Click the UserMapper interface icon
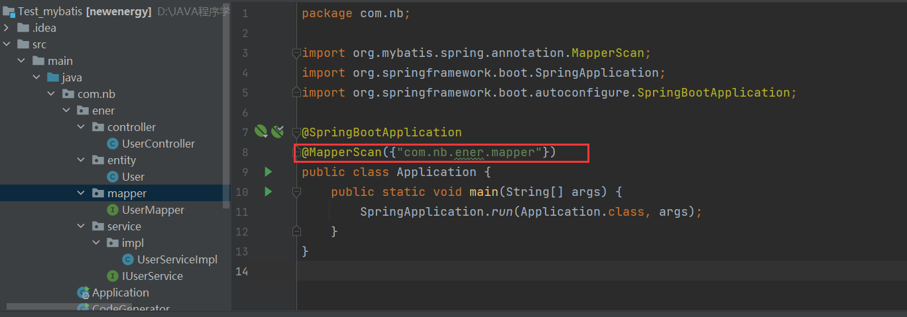The width and height of the screenshot is (907, 317). [113, 210]
